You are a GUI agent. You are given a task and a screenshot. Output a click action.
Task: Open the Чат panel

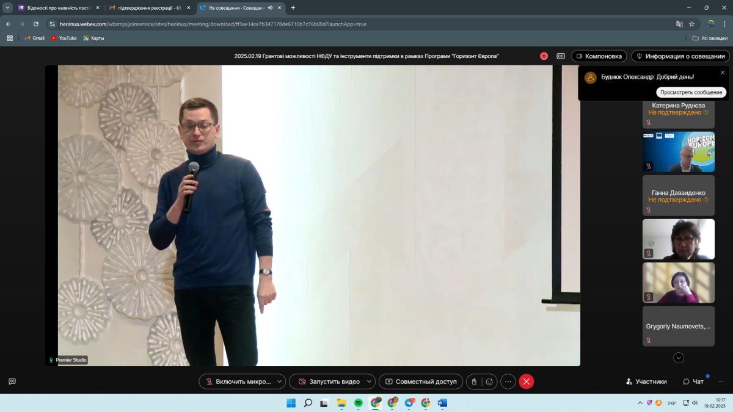(x=694, y=381)
